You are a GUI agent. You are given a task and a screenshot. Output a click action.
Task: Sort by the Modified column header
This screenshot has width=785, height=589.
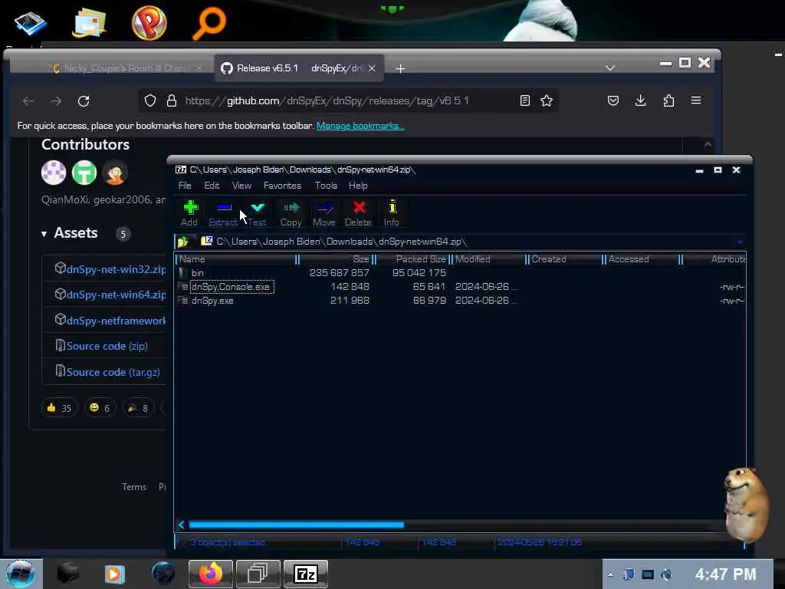click(489, 259)
